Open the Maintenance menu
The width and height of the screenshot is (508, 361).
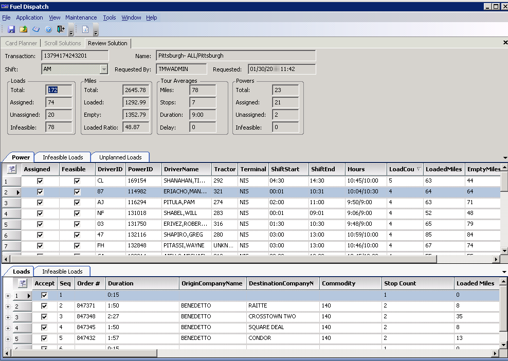pos(81,17)
